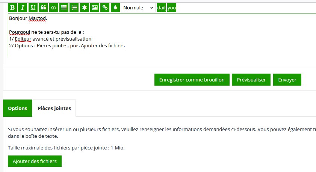Screen dimensions: 316x172
Task: Open the Normale font size dropdown
Action: coord(138,8)
